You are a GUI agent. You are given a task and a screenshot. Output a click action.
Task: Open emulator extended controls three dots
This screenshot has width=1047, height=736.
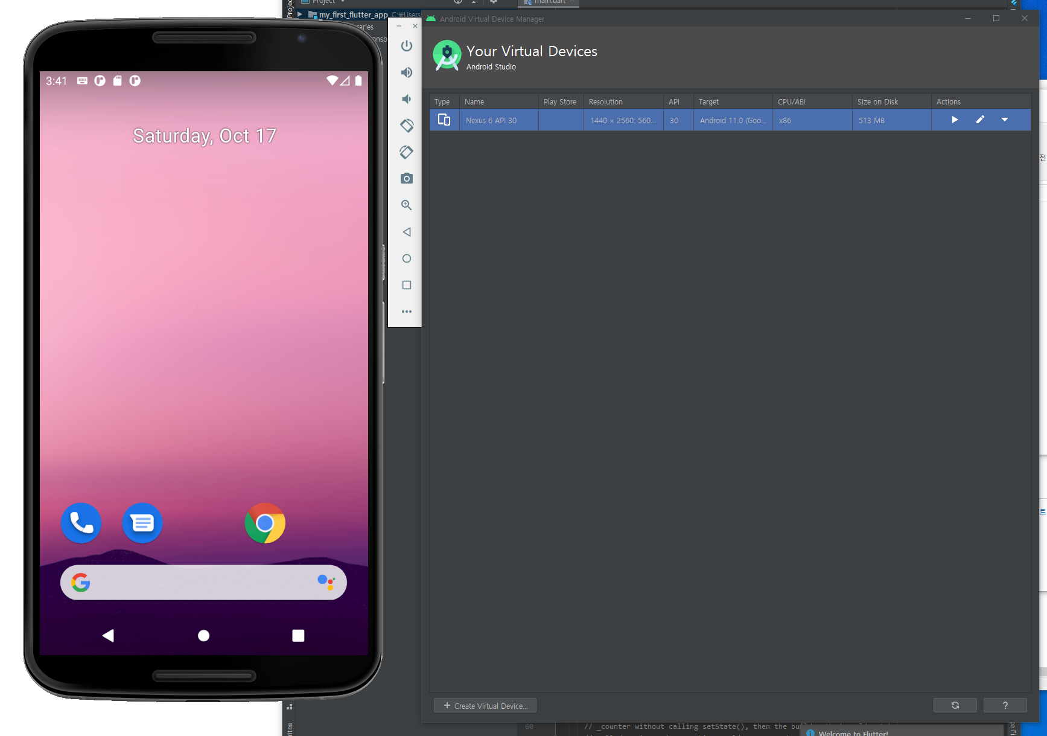(407, 312)
